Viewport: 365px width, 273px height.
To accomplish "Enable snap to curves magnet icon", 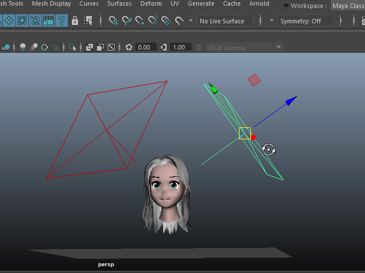I will [127, 21].
